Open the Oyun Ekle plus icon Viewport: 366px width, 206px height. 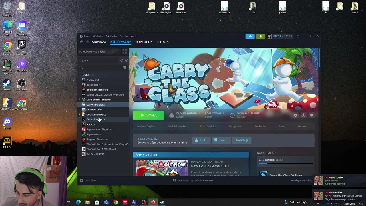click(x=81, y=181)
